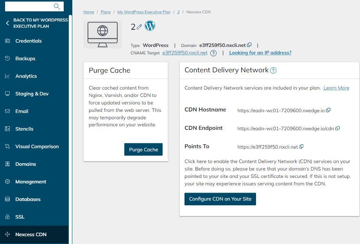Click Configure CDN on Your Site
360x244 pixels.
coord(220,199)
